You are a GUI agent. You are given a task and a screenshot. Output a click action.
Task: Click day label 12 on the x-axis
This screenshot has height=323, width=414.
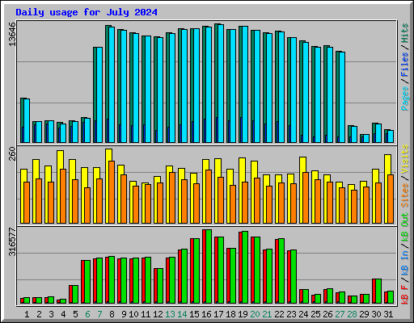[x=158, y=314]
